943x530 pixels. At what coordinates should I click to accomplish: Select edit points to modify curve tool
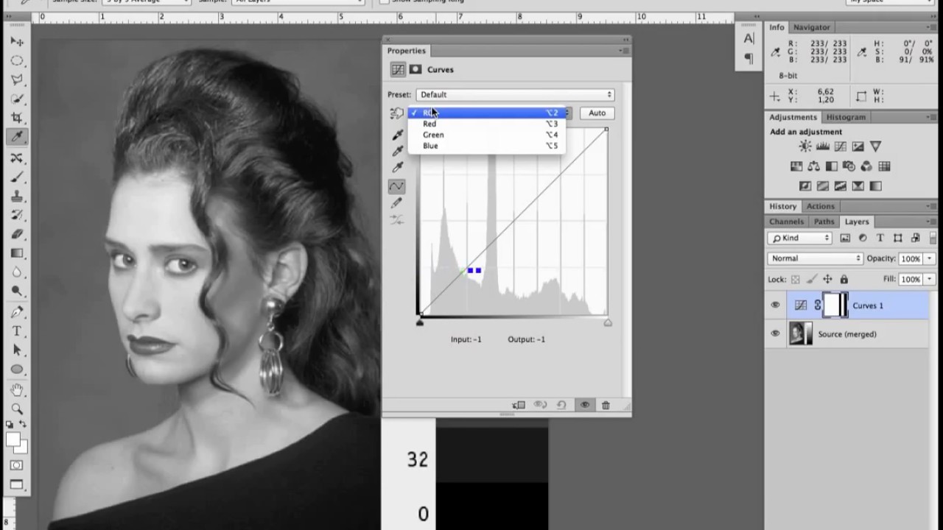click(396, 186)
